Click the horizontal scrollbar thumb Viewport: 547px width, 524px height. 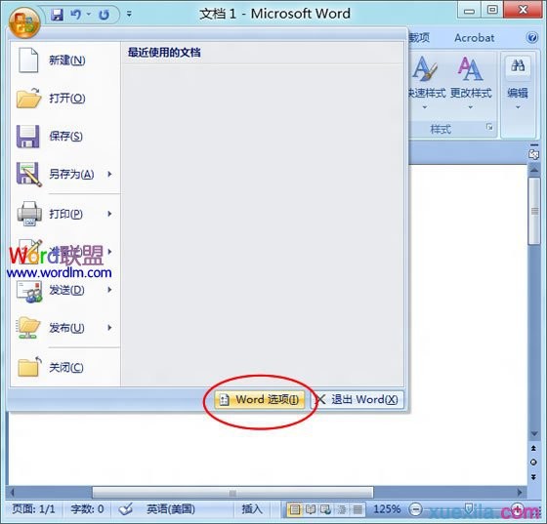pos(232,493)
